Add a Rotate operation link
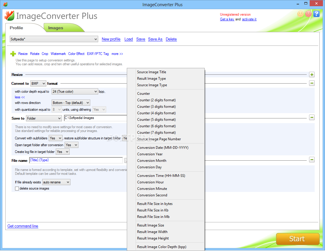This screenshot has height=251, width=325. coord(35,54)
